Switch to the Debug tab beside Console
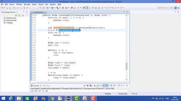 coord(47,86)
